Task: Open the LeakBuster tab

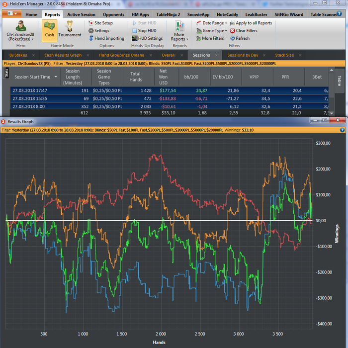Action: (x=256, y=14)
